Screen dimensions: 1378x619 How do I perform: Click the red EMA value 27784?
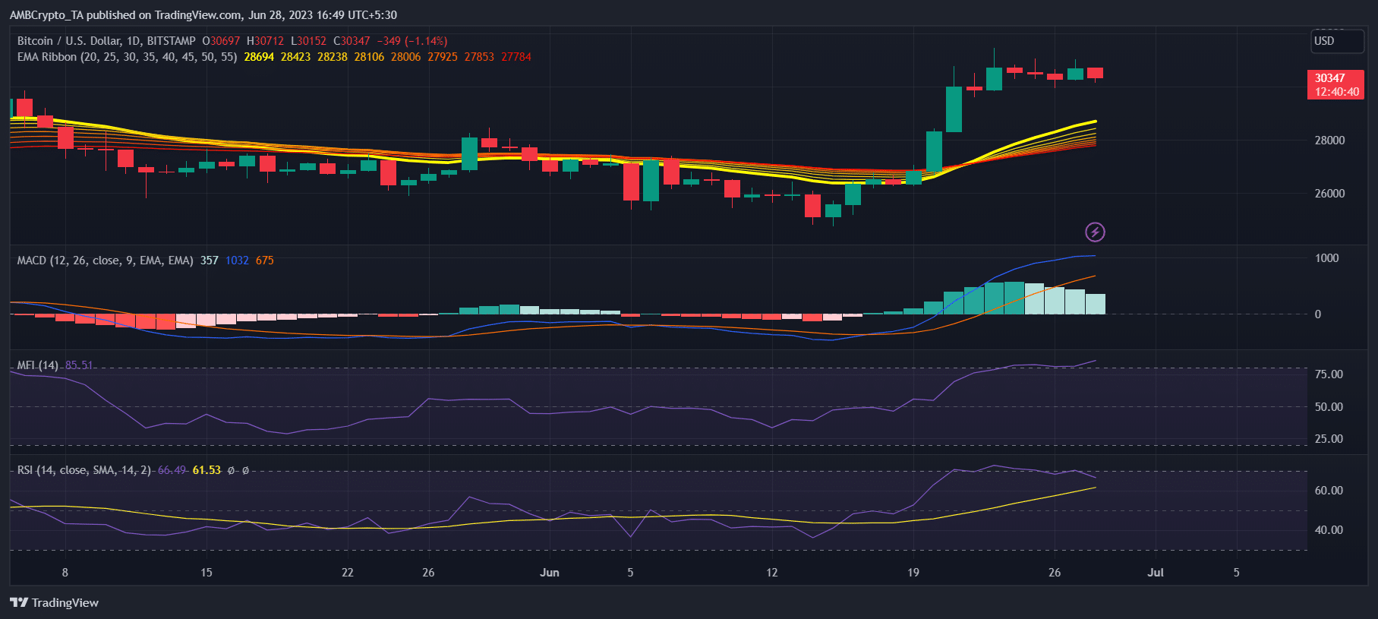coord(516,57)
